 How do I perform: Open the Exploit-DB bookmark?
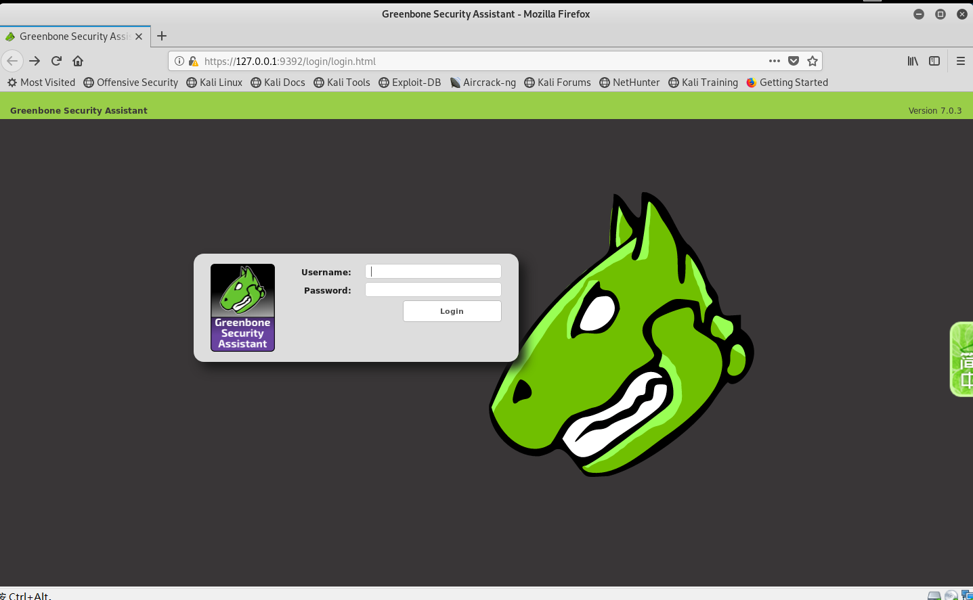pyautogui.click(x=410, y=83)
